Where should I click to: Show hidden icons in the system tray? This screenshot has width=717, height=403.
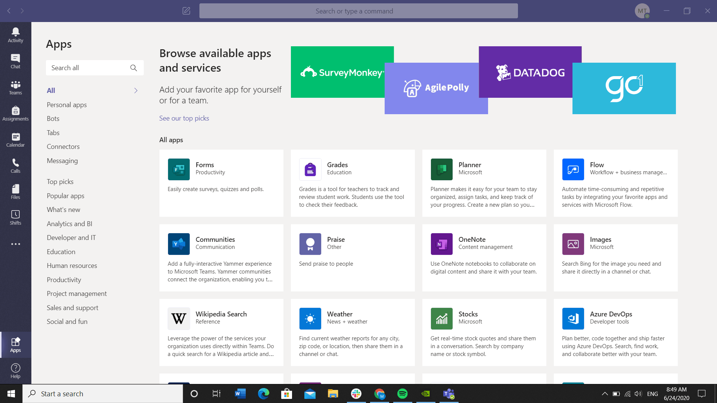[x=605, y=394]
